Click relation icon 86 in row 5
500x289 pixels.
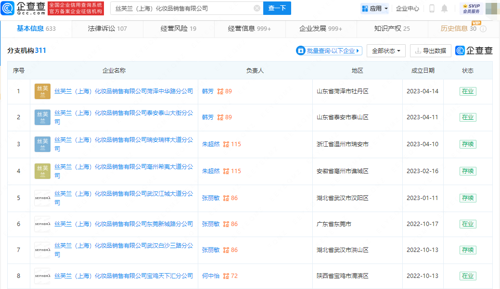230,198
